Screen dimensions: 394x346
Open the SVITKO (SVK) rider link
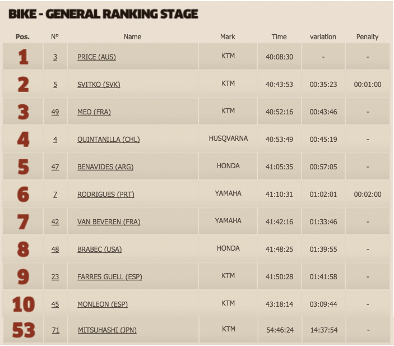99,85
